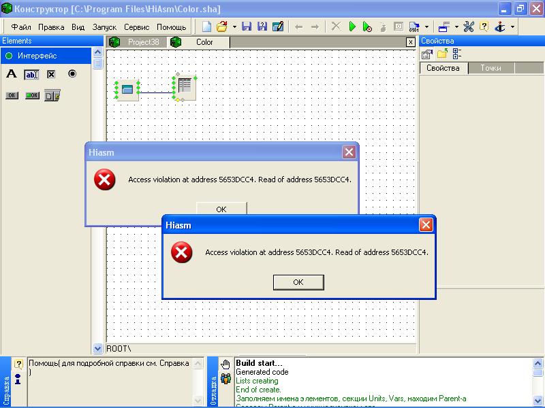Open dropdown arrow next to open folder
Image resolution: width=545 pixels, height=408 pixels.
pyautogui.click(x=234, y=27)
